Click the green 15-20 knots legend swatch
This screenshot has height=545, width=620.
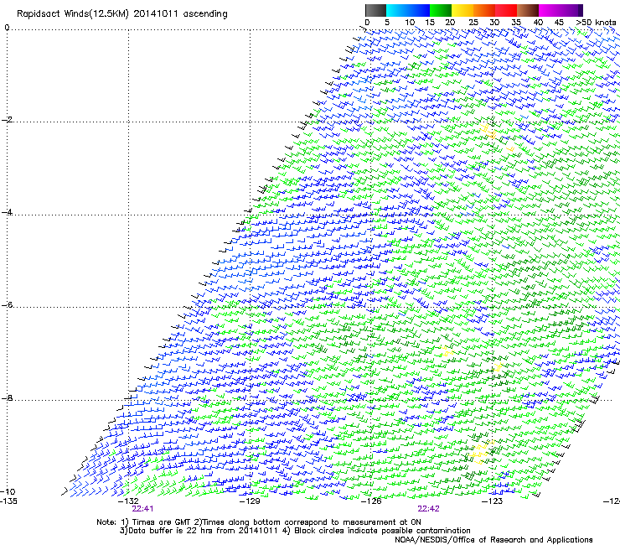[441, 10]
